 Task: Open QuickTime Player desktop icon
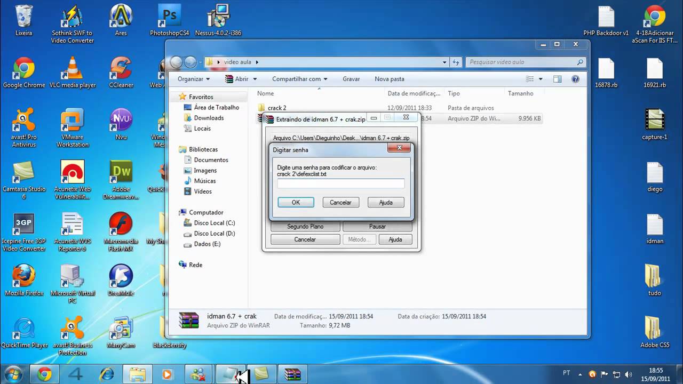point(24,333)
